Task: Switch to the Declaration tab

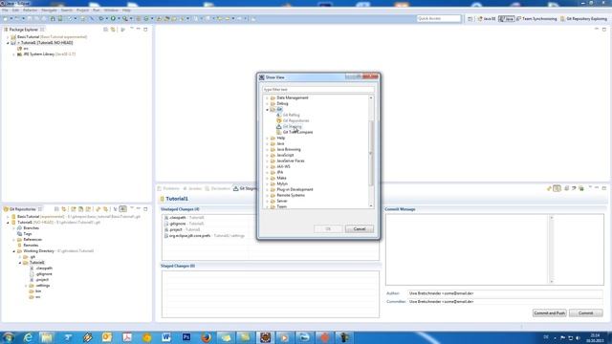Action: (218, 189)
